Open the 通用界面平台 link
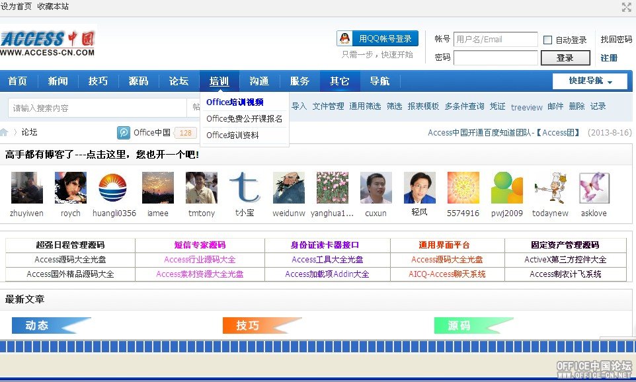636x382 pixels. click(444, 245)
